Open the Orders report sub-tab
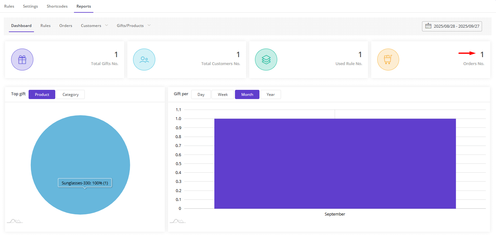The image size is (496, 240). 66,26
